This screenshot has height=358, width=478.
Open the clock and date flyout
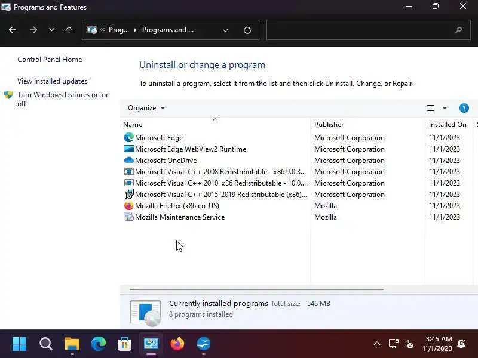coord(438,344)
